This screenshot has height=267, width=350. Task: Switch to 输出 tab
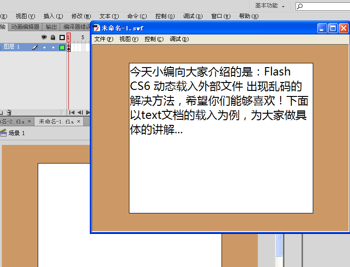(x=51, y=27)
